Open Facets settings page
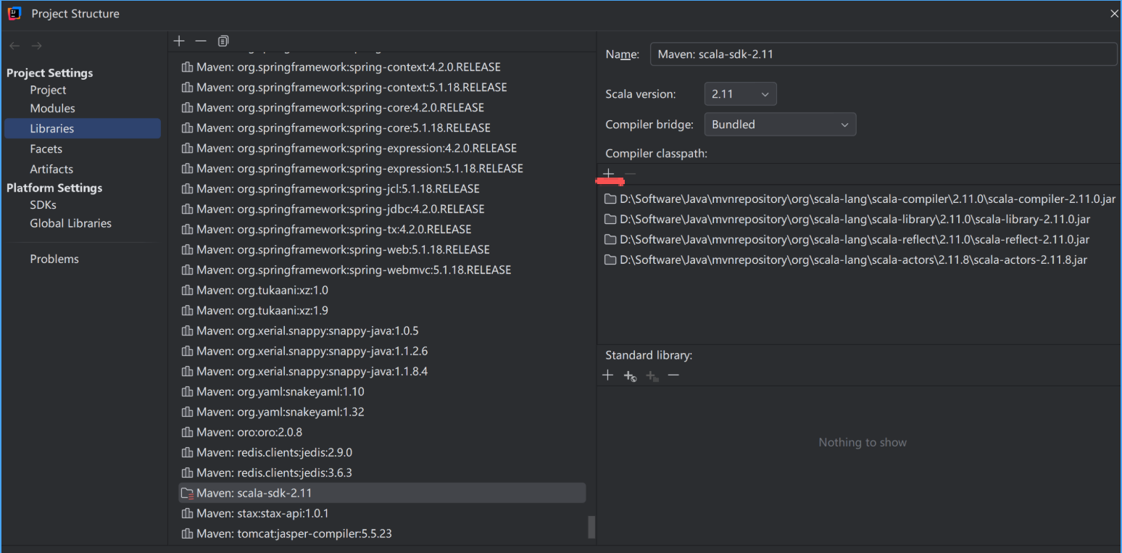This screenshot has height=553, width=1122. click(46, 149)
